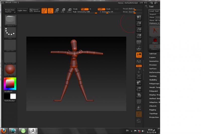Toggle Local transformation mode
Screen dimensions: 201x134
[x=139, y=55]
